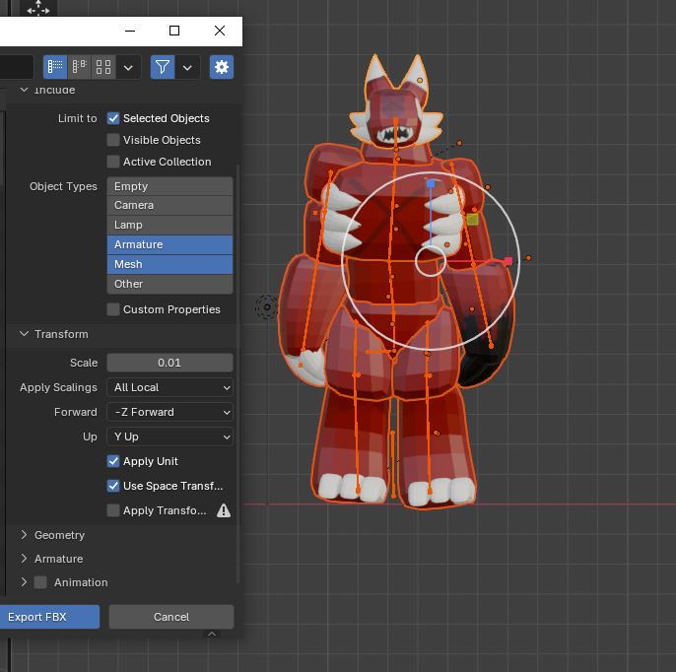Toggle the options gear icon
The image size is (676, 672).
pos(222,67)
